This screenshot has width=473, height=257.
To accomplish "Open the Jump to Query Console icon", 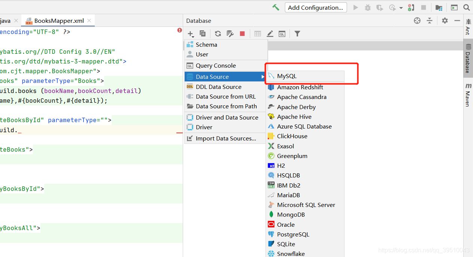I will [282, 34].
